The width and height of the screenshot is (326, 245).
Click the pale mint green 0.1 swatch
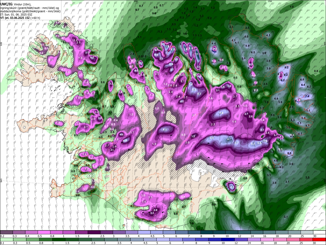click(x=7, y=239)
